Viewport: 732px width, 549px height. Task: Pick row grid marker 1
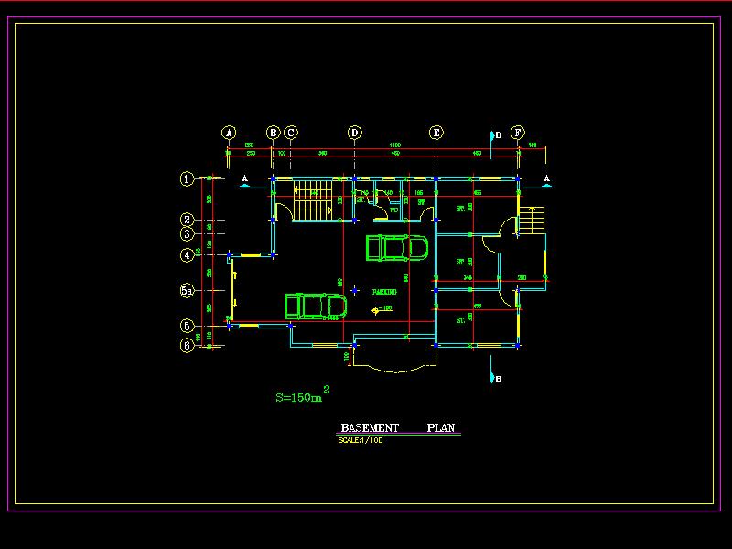[x=187, y=179]
